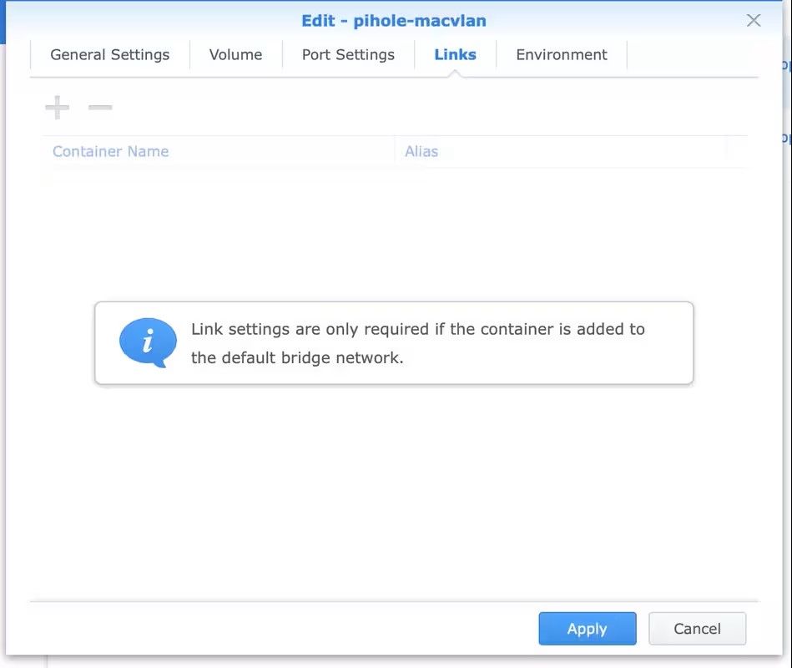The image size is (792, 668).
Task: Select the Links tab
Action: coord(455,55)
